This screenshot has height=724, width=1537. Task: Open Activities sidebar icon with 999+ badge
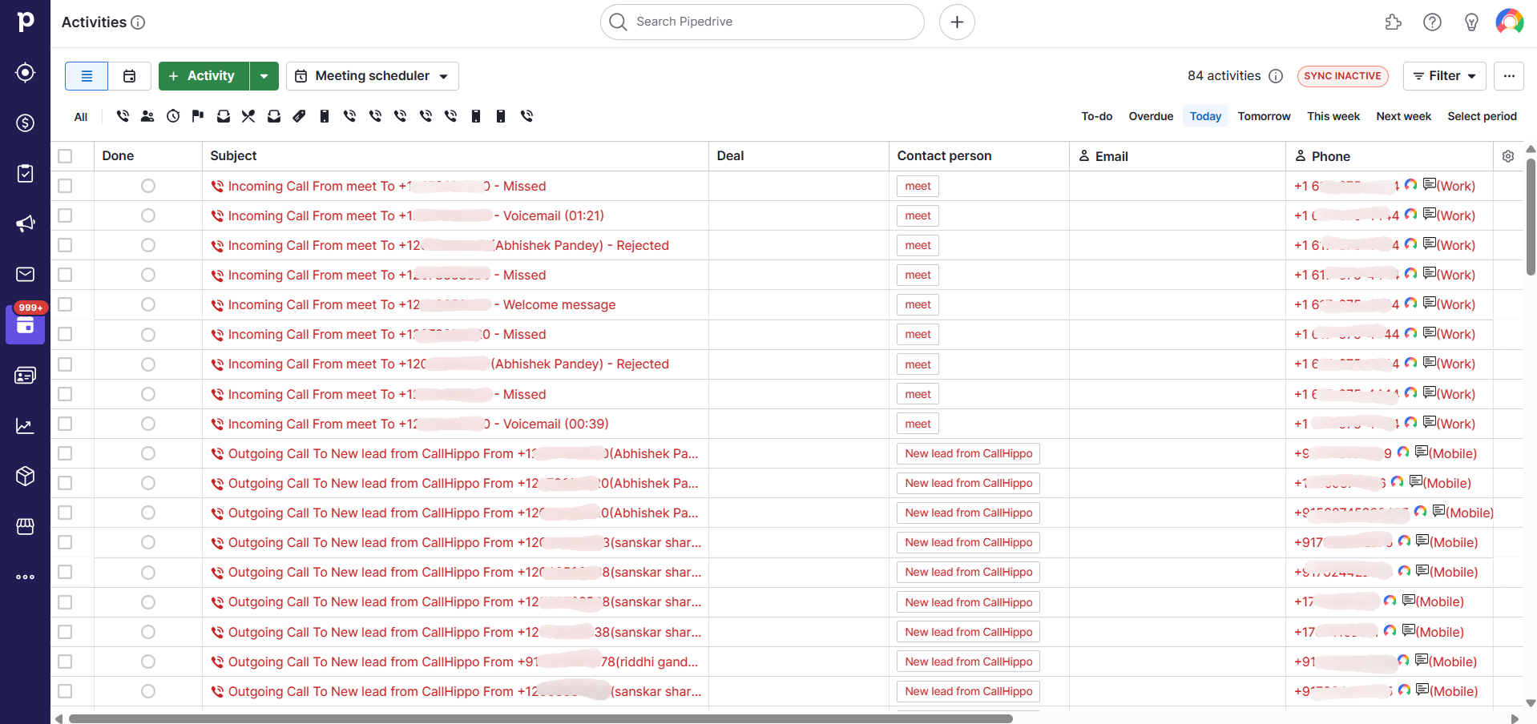26,324
